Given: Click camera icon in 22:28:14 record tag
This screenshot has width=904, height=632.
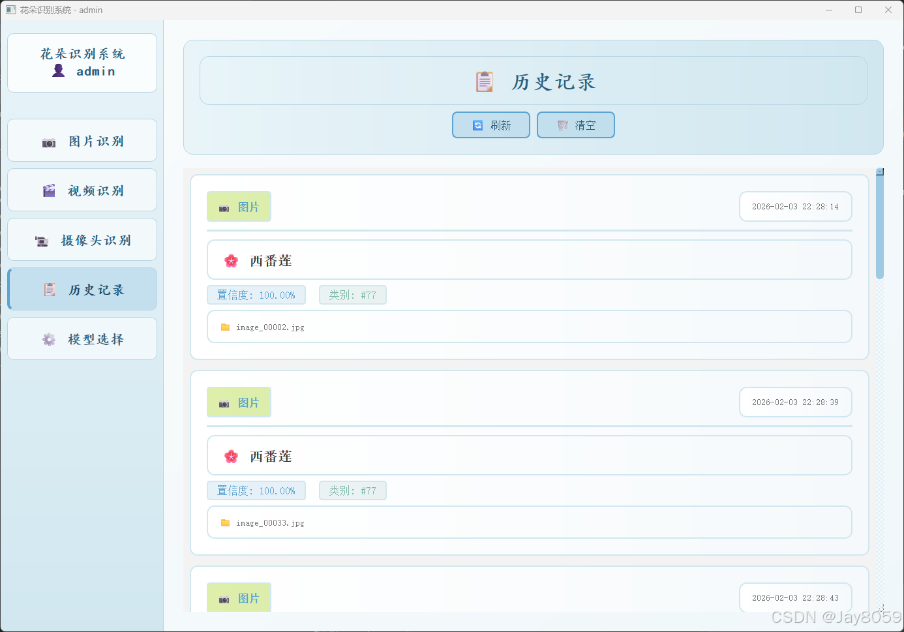Looking at the screenshot, I should coord(224,209).
